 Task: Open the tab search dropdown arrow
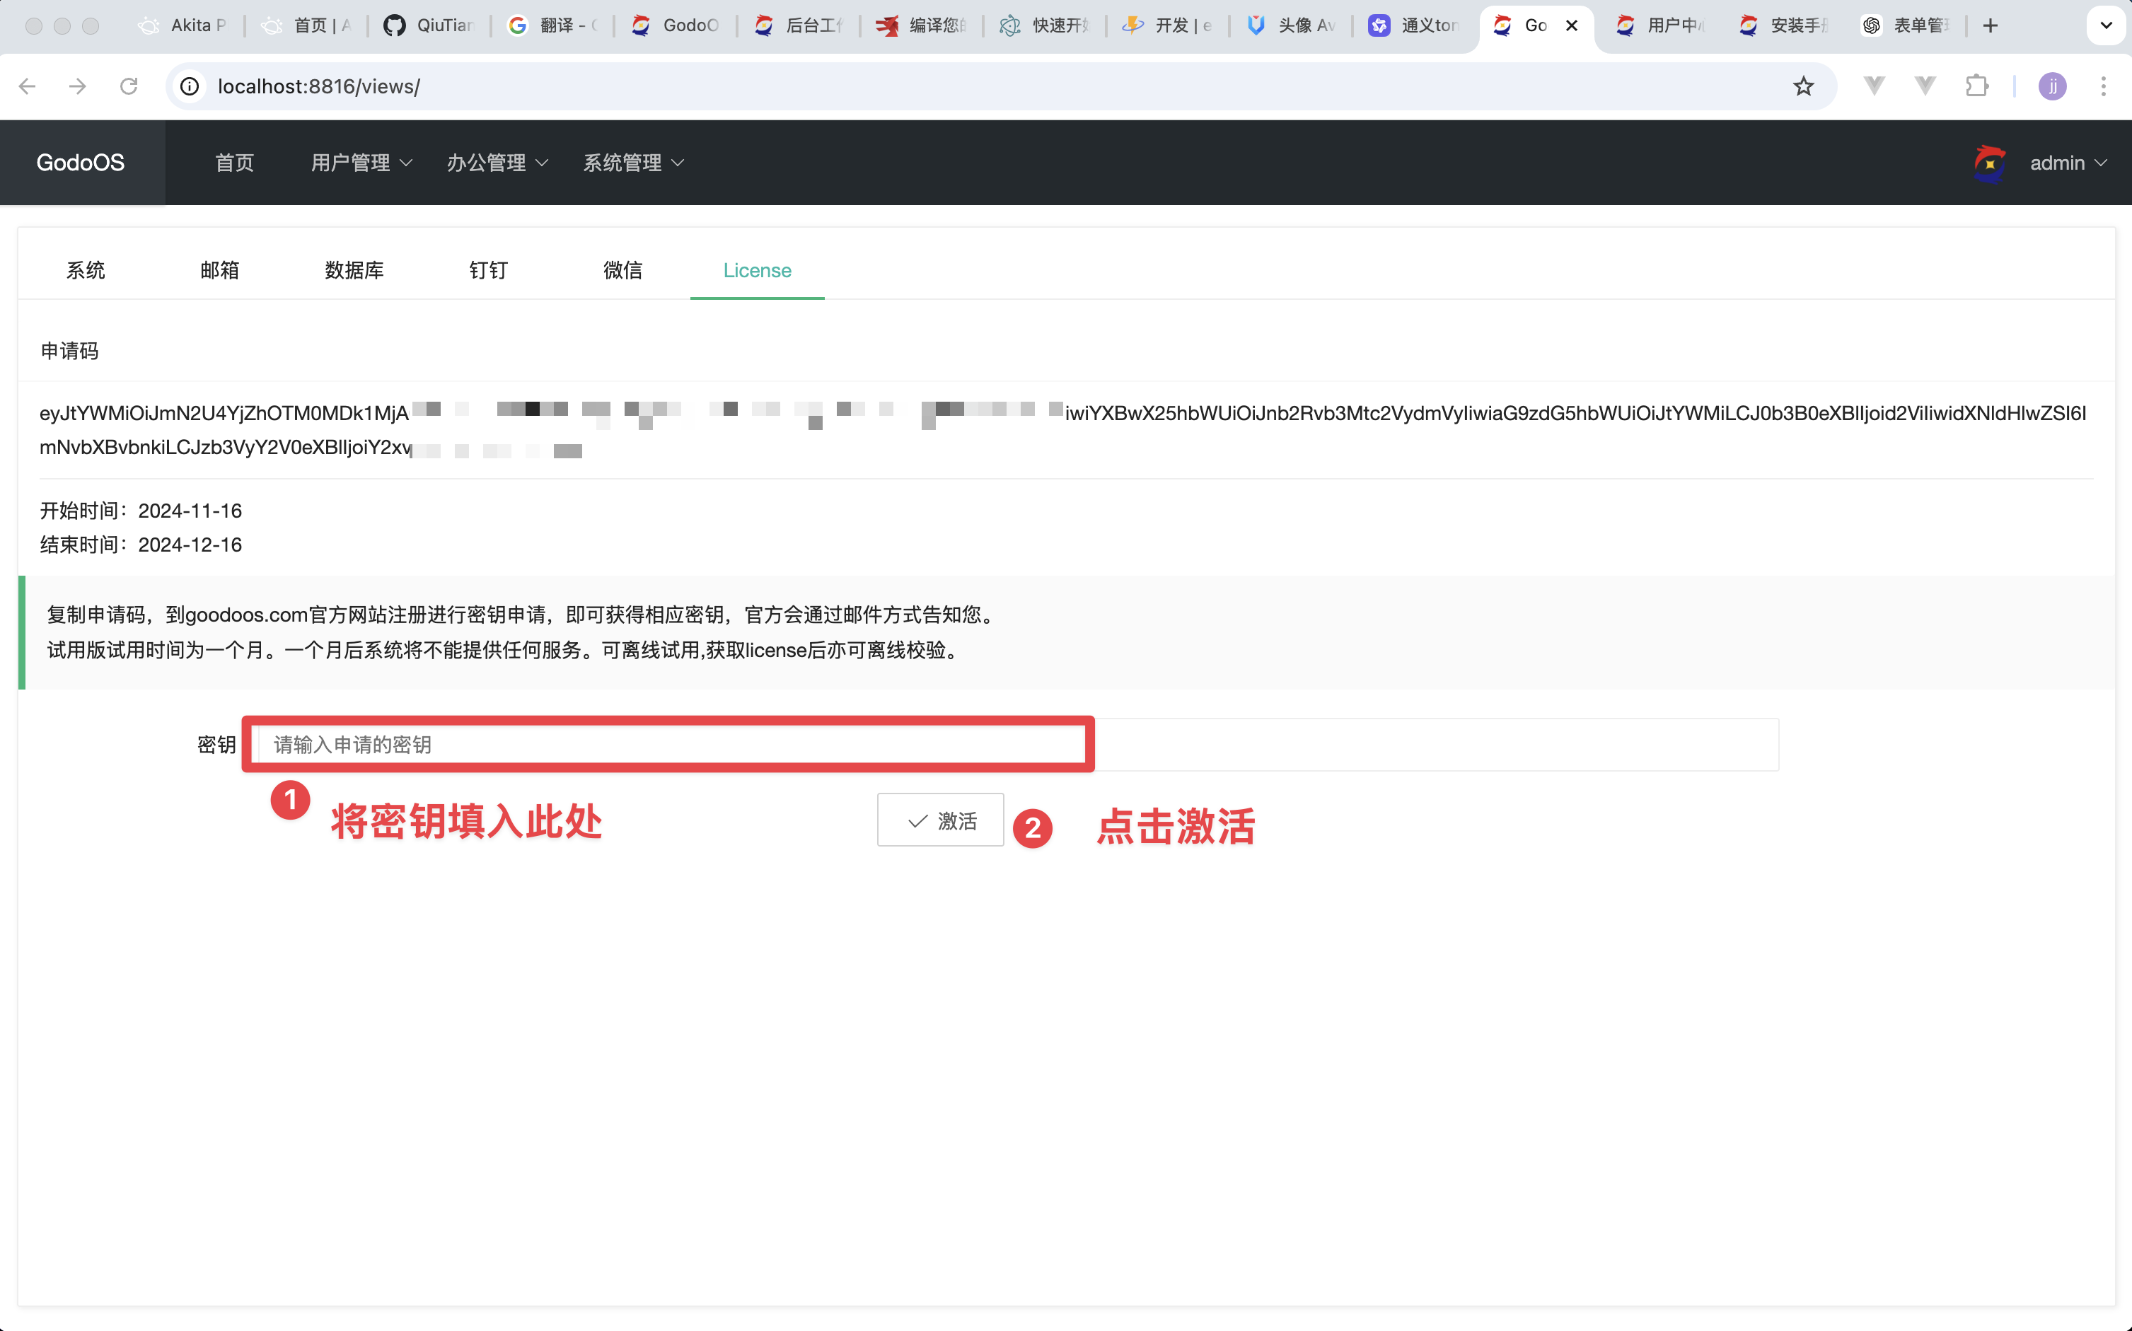point(2107,25)
